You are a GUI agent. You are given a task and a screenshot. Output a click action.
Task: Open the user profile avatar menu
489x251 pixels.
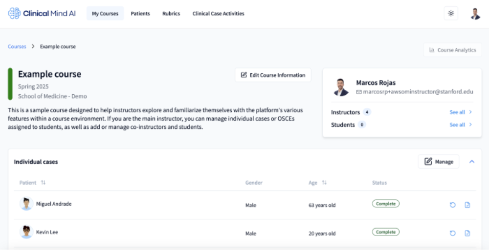[x=475, y=14]
